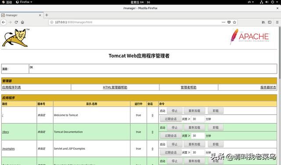
Task: Open the Library bookshelf icon
Action: click(x=263, y=22)
